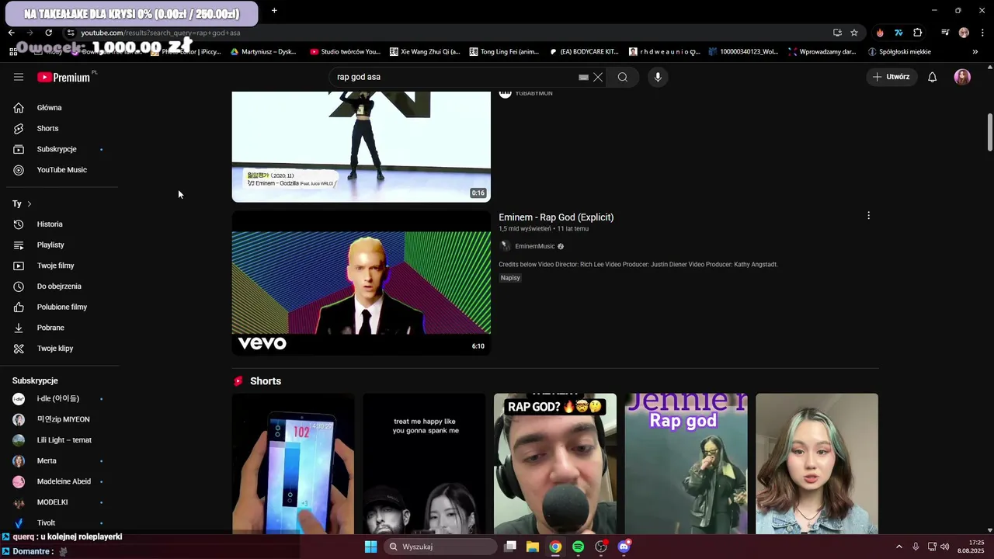The height and width of the screenshot is (559, 994).
Task: Open the piano tiles phone Short
Action: (x=293, y=464)
